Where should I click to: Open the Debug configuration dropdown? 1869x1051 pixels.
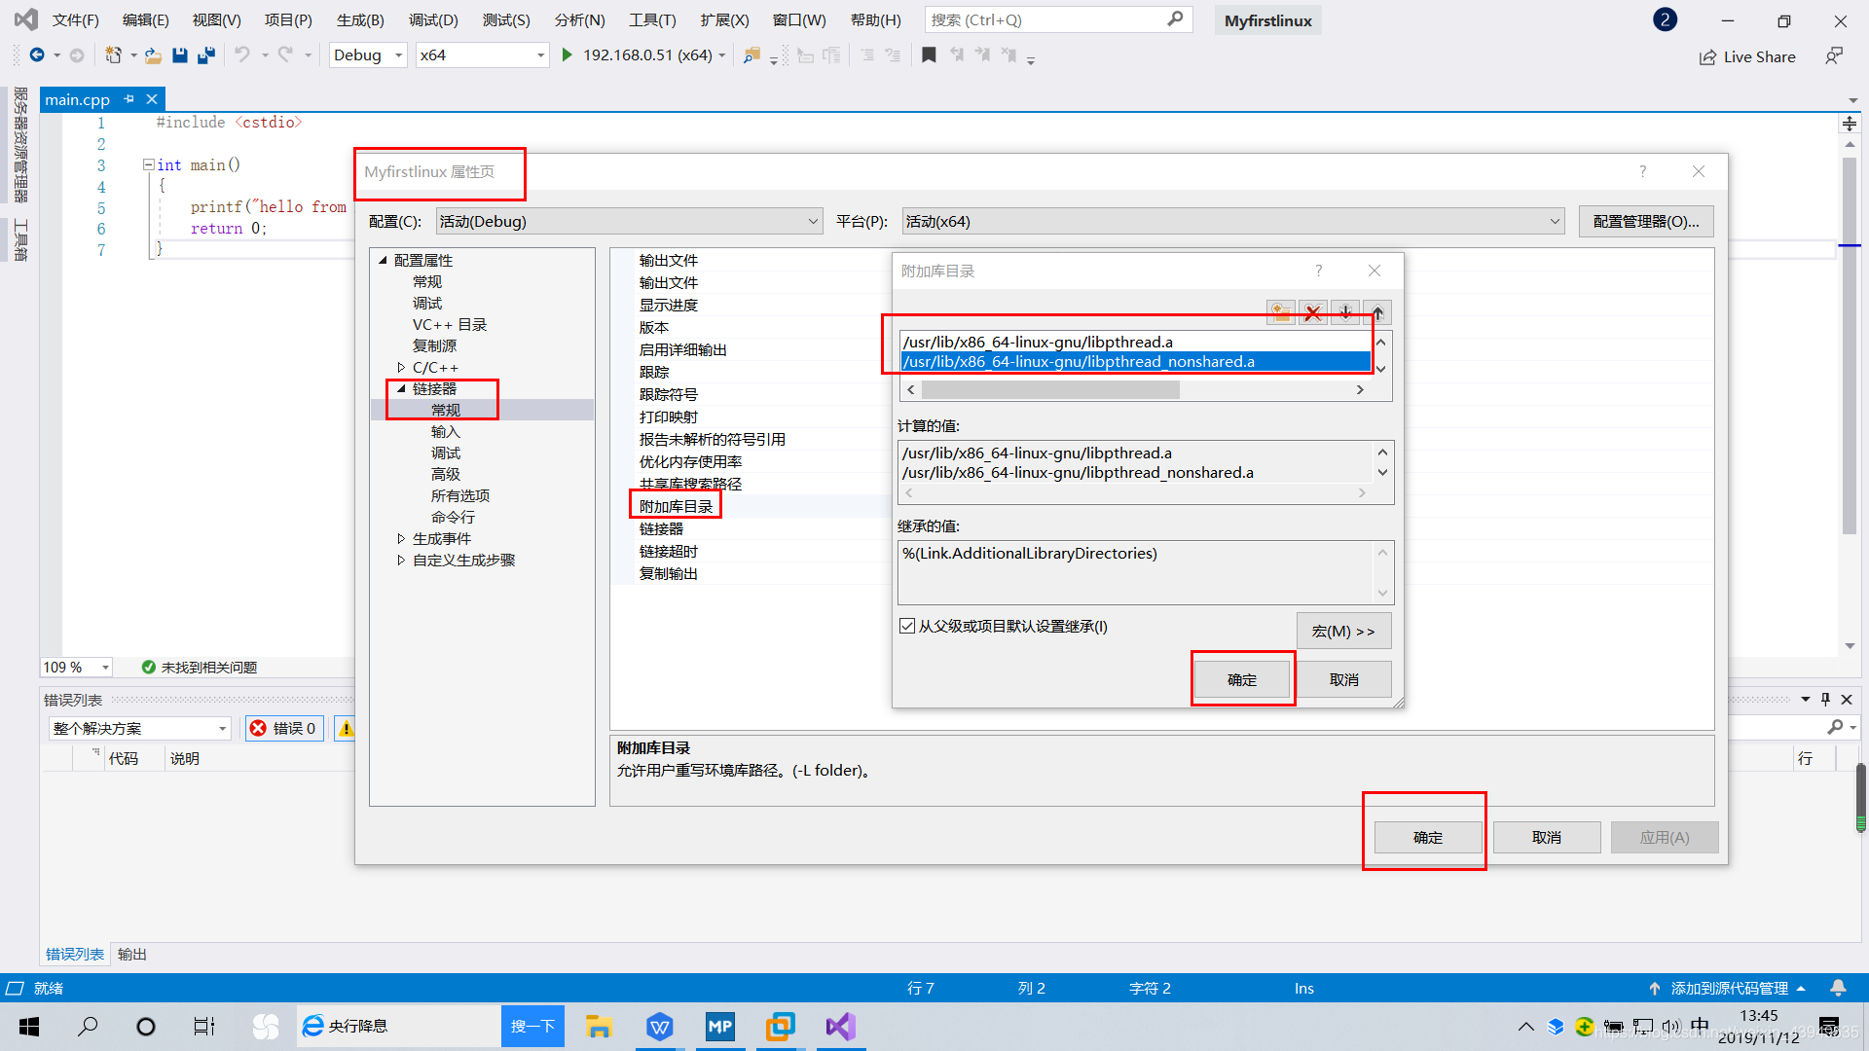click(x=368, y=55)
